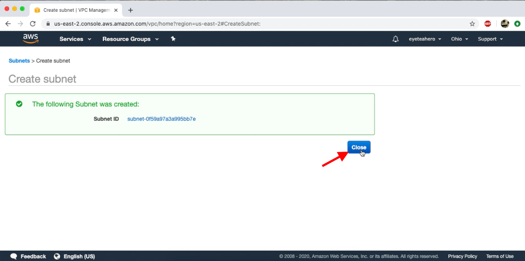Image resolution: width=525 pixels, height=261 pixels.
Task: Click "The following Subnet was created:" message
Action: click(86, 104)
